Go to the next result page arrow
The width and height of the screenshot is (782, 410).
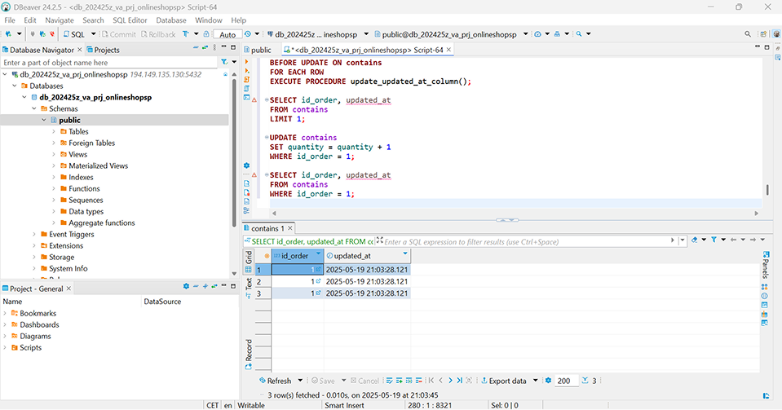pos(452,381)
